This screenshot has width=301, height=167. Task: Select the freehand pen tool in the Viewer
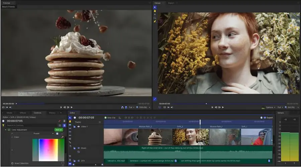point(155,21)
